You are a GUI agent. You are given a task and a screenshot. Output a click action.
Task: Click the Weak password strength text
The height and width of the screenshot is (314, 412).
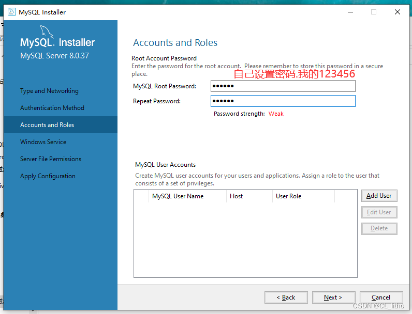(x=276, y=114)
